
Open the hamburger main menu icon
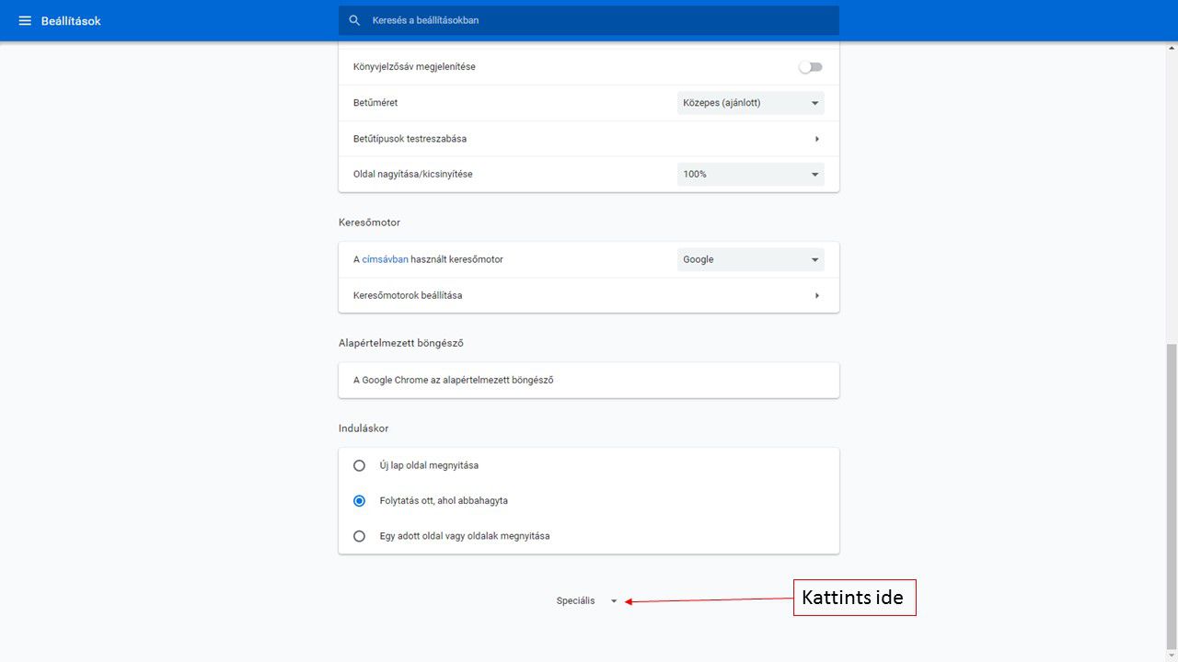[25, 20]
